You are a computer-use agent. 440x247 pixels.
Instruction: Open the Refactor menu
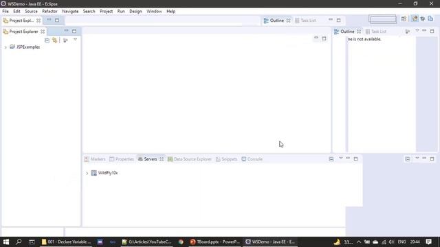click(x=49, y=11)
